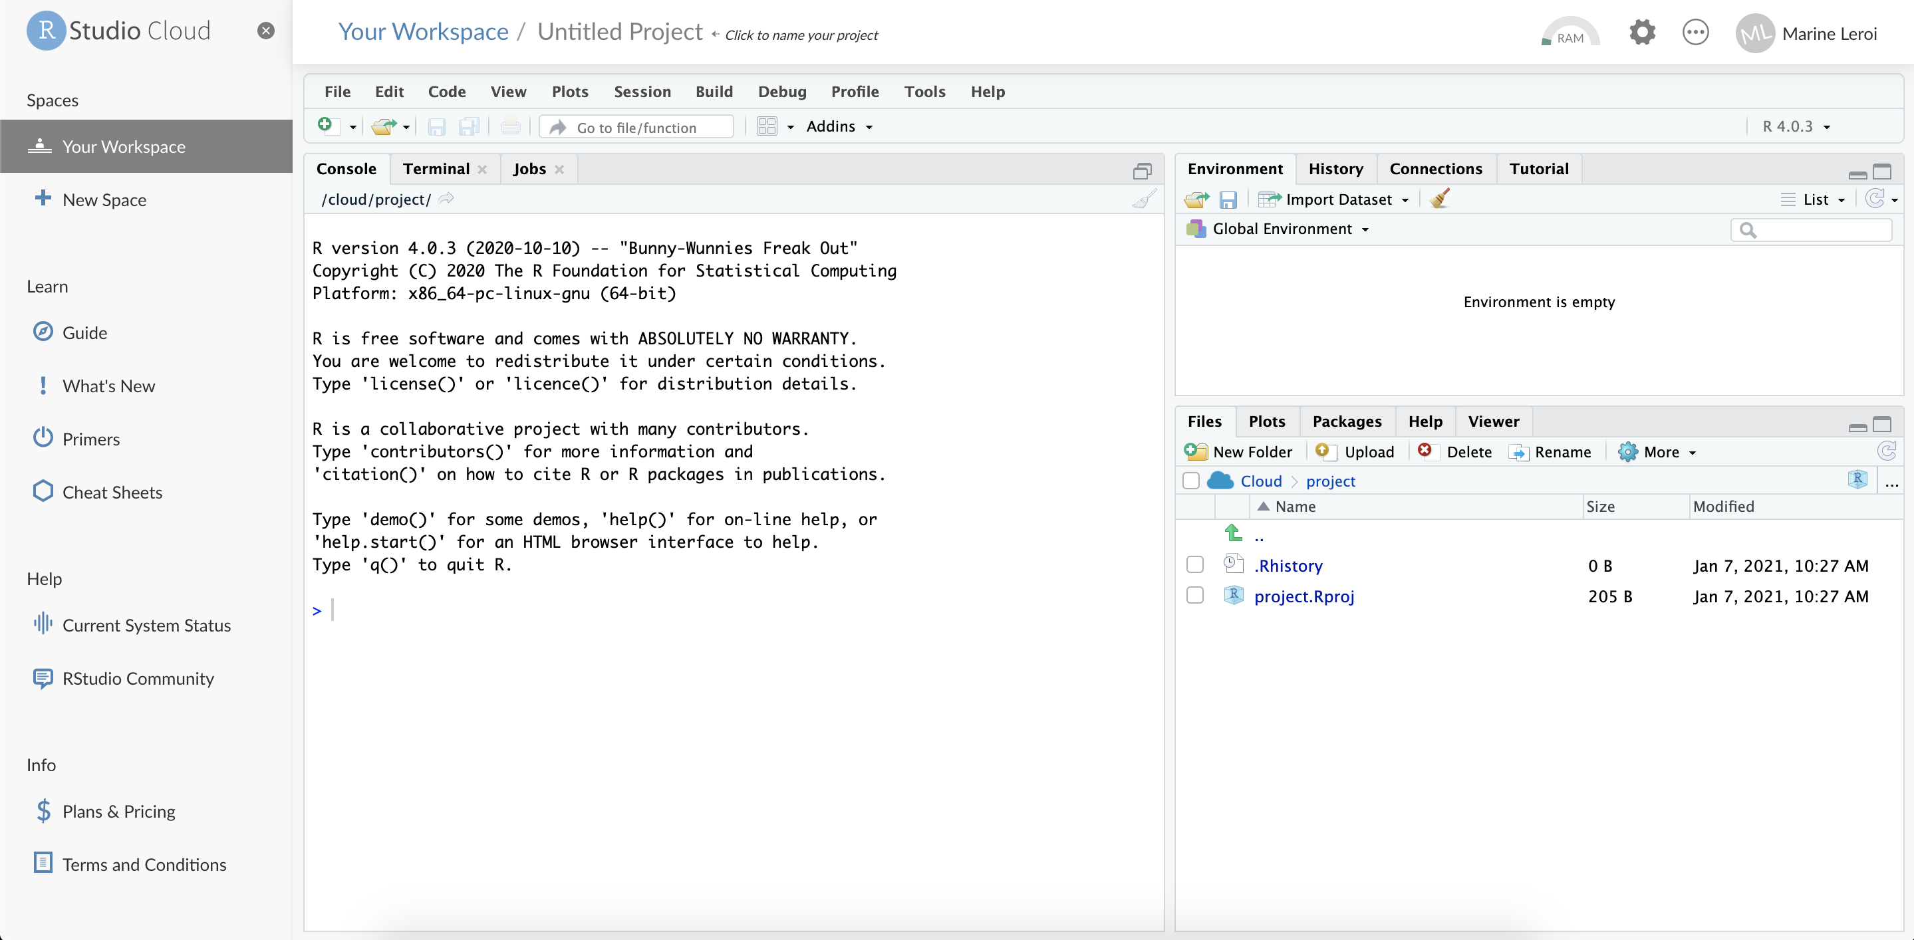Open Marine Leroi account menu

click(x=1806, y=33)
